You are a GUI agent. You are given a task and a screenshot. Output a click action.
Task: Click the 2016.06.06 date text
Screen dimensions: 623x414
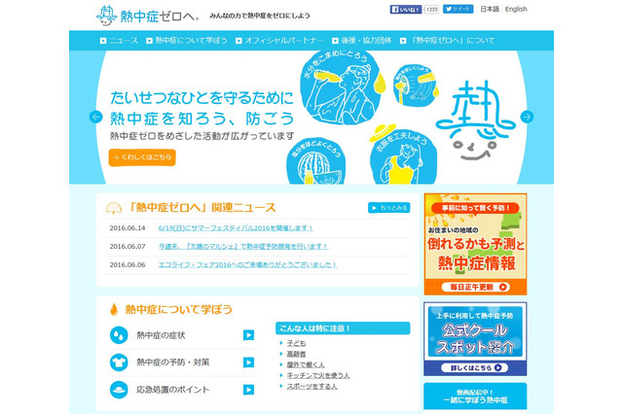coord(128,264)
